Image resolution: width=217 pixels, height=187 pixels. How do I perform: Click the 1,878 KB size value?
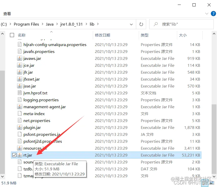coord(192,127)
